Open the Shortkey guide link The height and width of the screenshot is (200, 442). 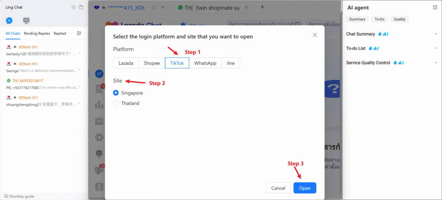[x=22, y=196]
